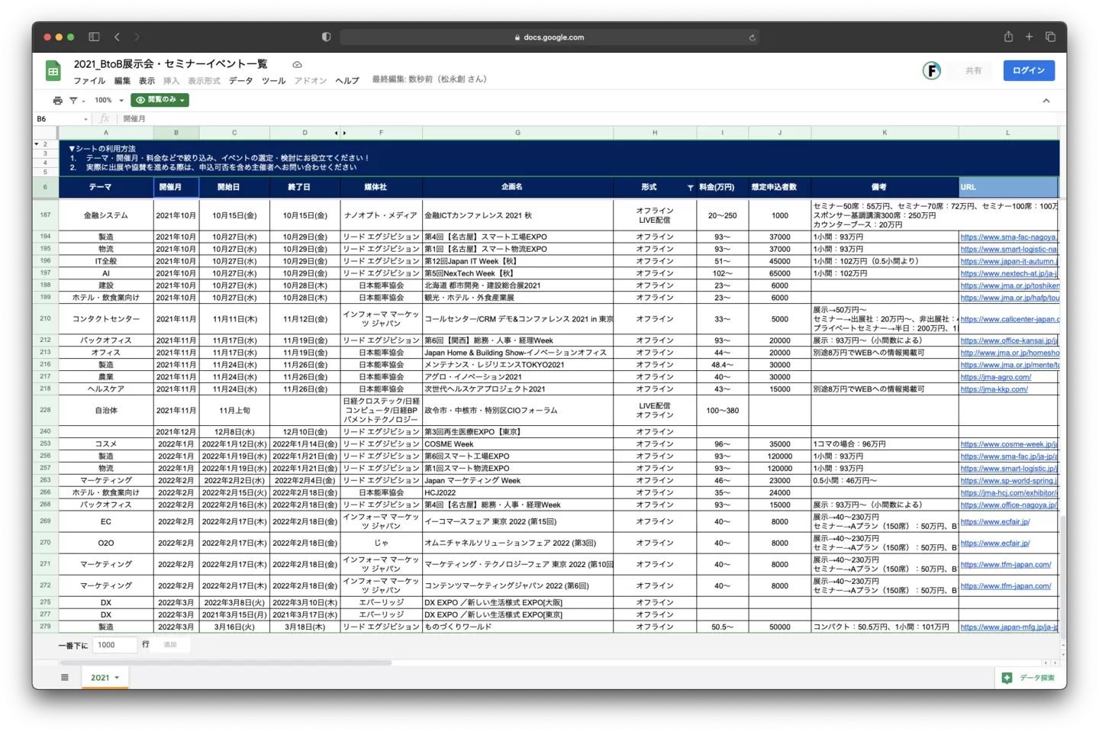Click the horizontal scrollbar thumb
This screenshot has width=1099, height=732.
(x=225, y=663)
